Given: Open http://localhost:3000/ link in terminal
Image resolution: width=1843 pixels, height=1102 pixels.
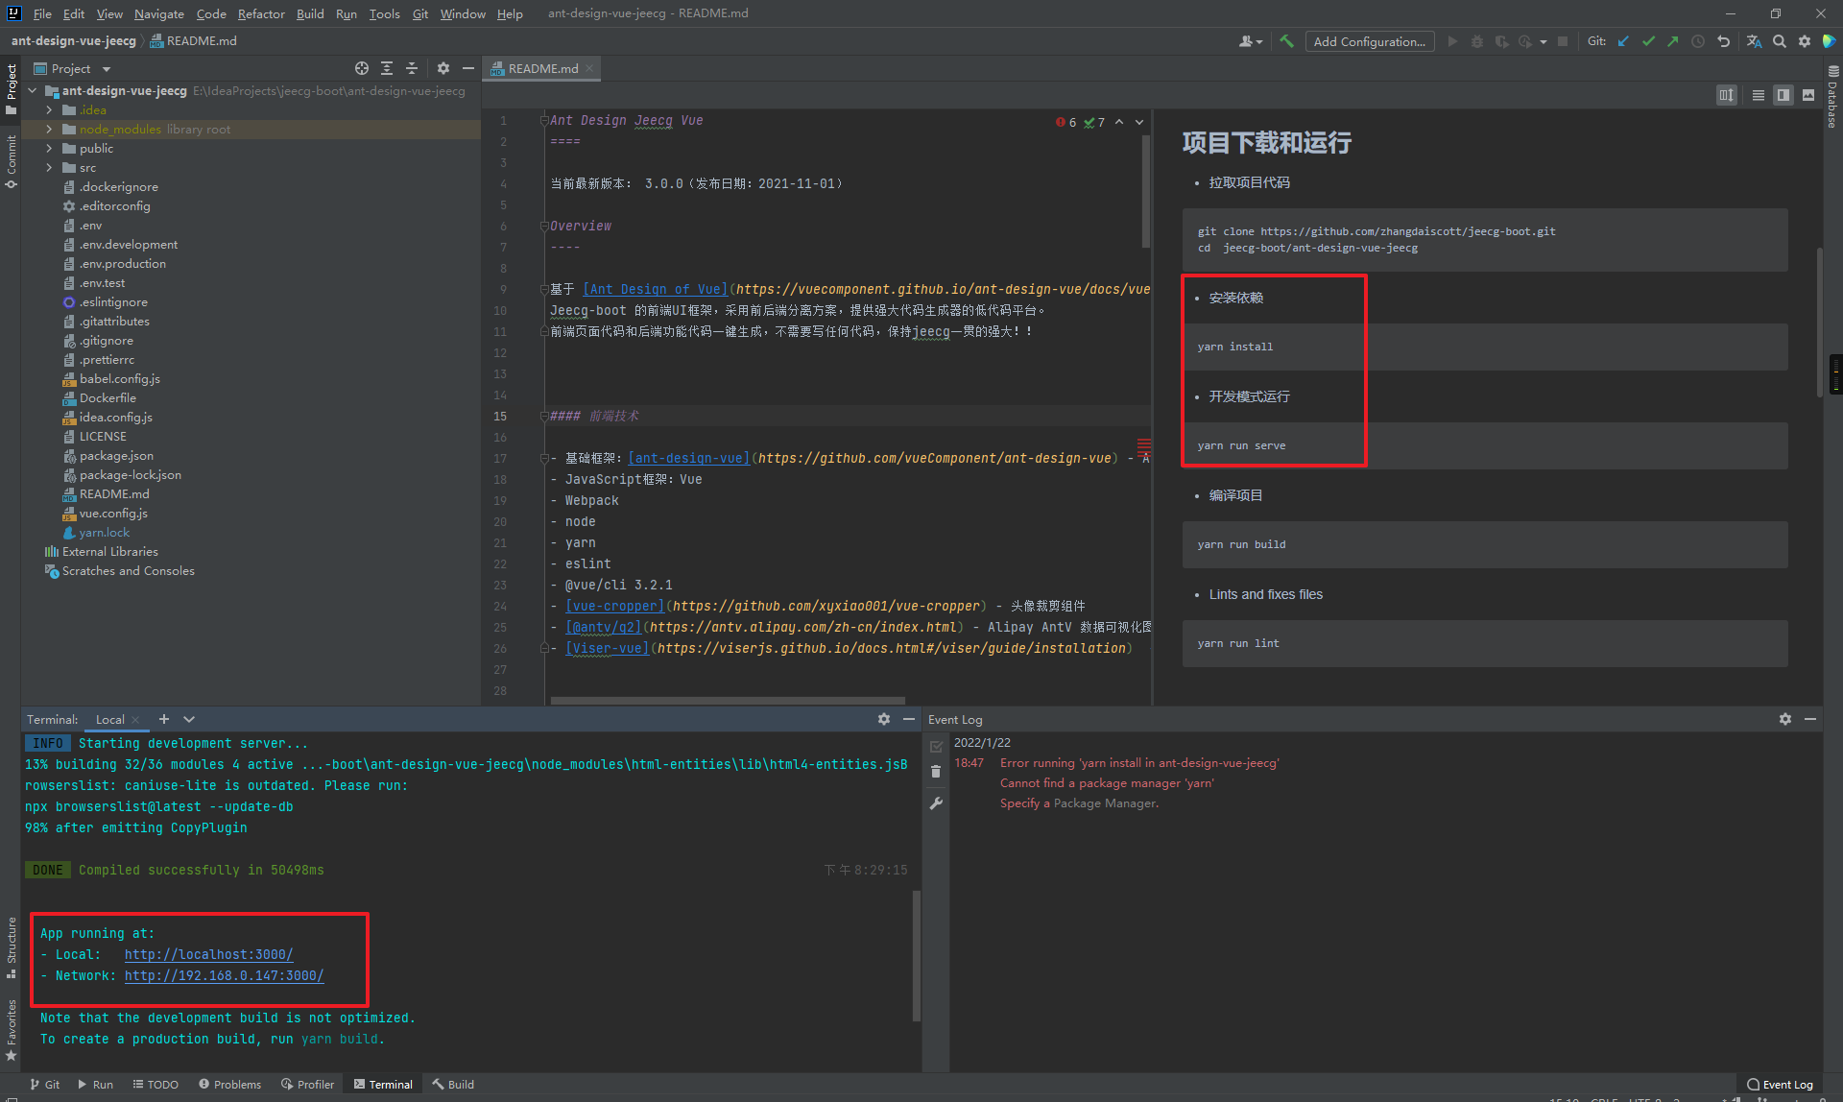Looking at the screenshot, I should click(x=208, y=954).
